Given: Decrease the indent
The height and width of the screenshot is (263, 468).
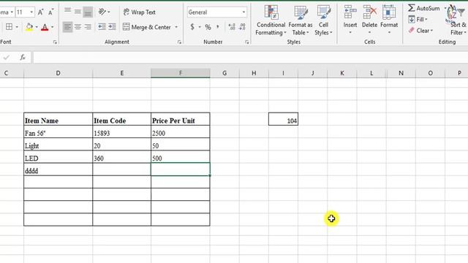Looking at the screenshot, I should pos(102,27).
